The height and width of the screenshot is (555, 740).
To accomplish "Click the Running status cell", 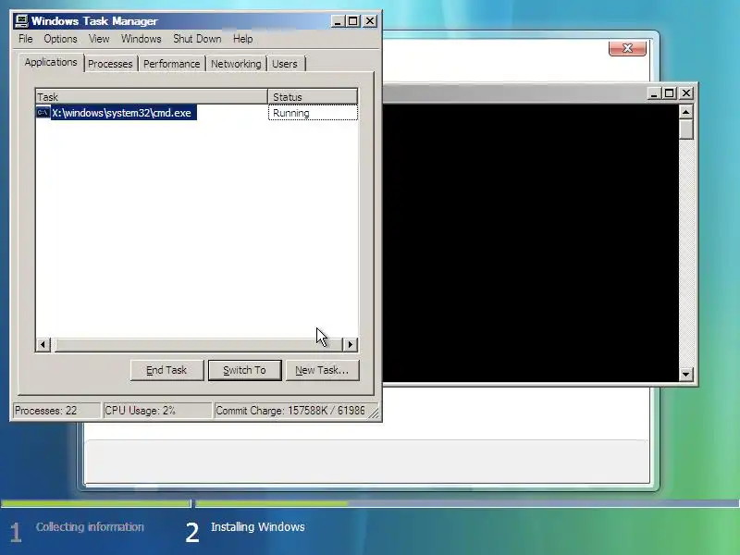I will coord(313,113).
